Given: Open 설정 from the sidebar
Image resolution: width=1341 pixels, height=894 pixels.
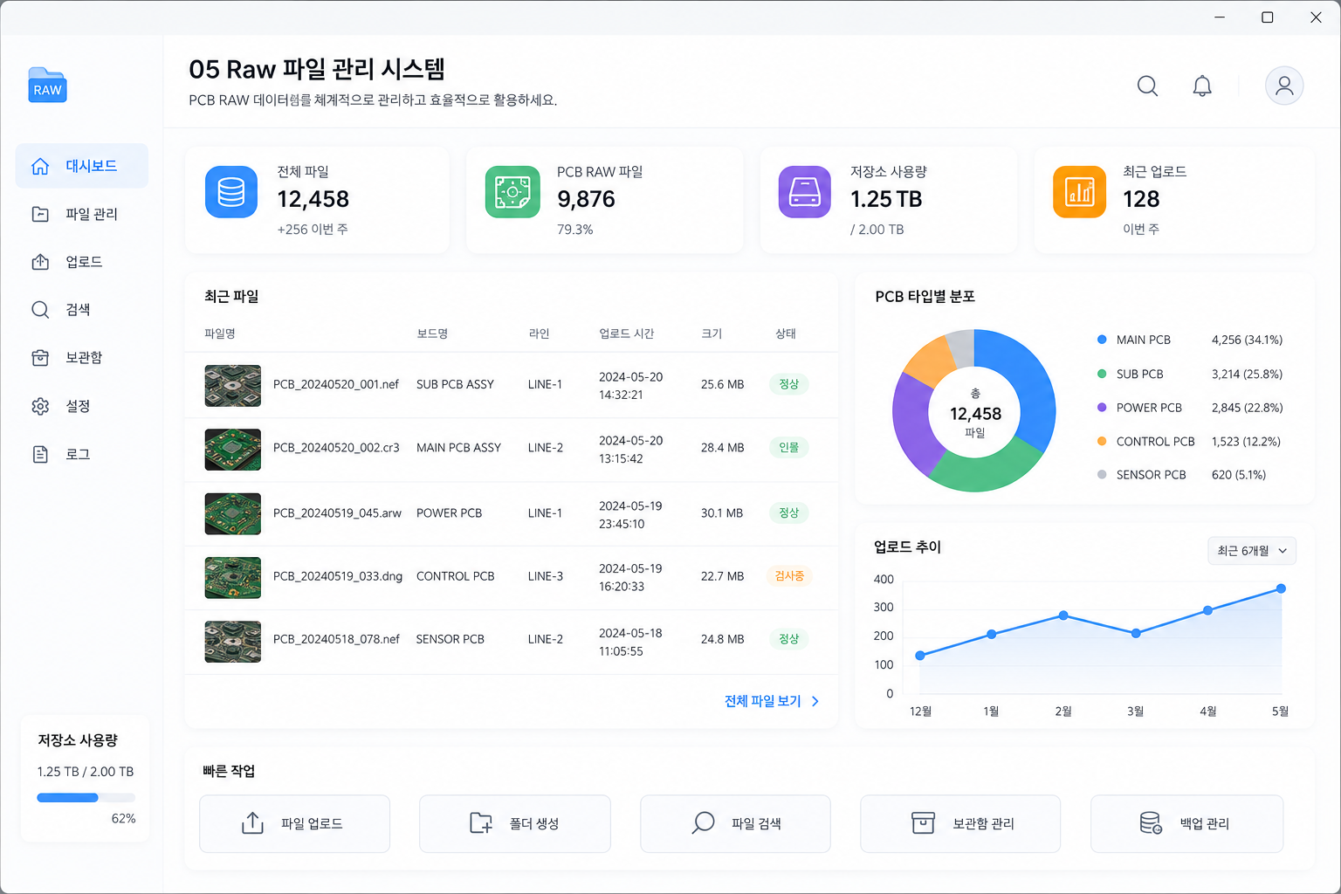Looking at the screenshot, I should tap(82, 406).
